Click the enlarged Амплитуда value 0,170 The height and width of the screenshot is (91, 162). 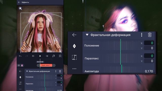point(149,71)
